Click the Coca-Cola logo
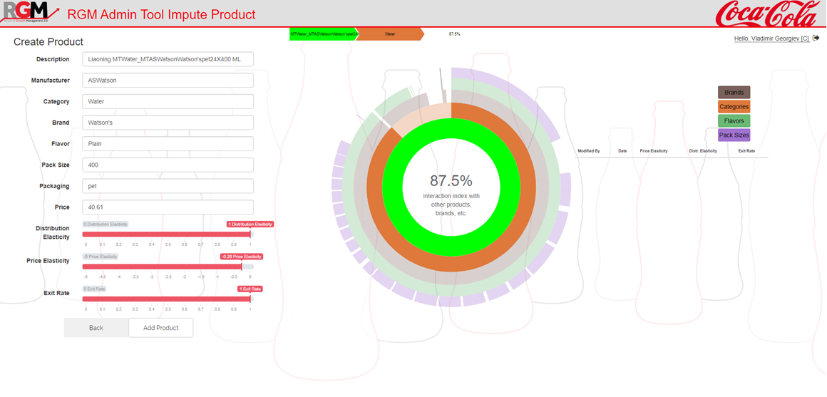The width and height of the screenshot is (827, 397). [769, 14]
